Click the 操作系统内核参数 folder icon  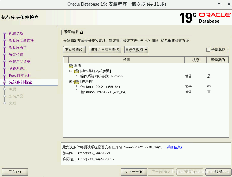[x=77, y=71]
